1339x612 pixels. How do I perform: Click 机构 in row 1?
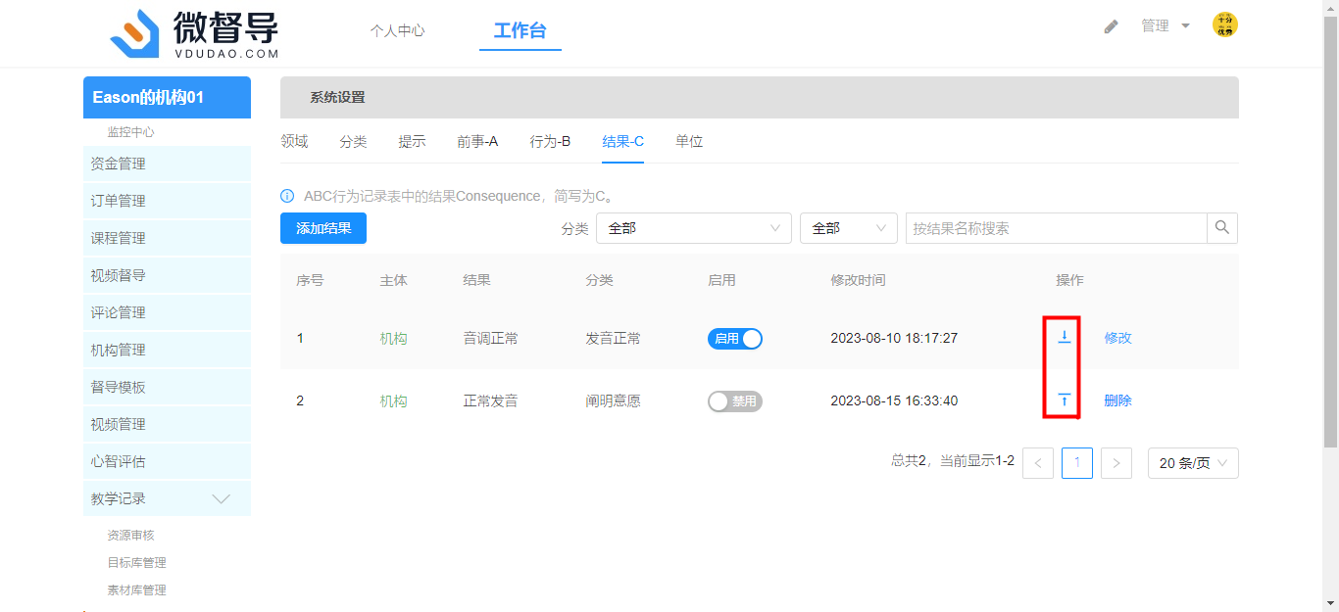(394, 339)
